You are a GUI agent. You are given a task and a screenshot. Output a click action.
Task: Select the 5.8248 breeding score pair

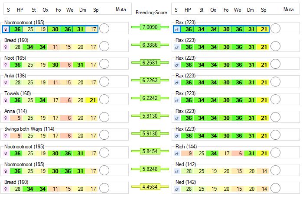pyautogui.click(x=150, y=169)
